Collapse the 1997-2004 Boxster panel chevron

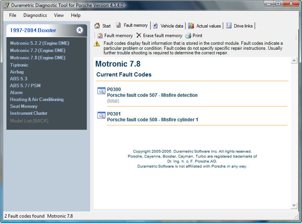79,30
